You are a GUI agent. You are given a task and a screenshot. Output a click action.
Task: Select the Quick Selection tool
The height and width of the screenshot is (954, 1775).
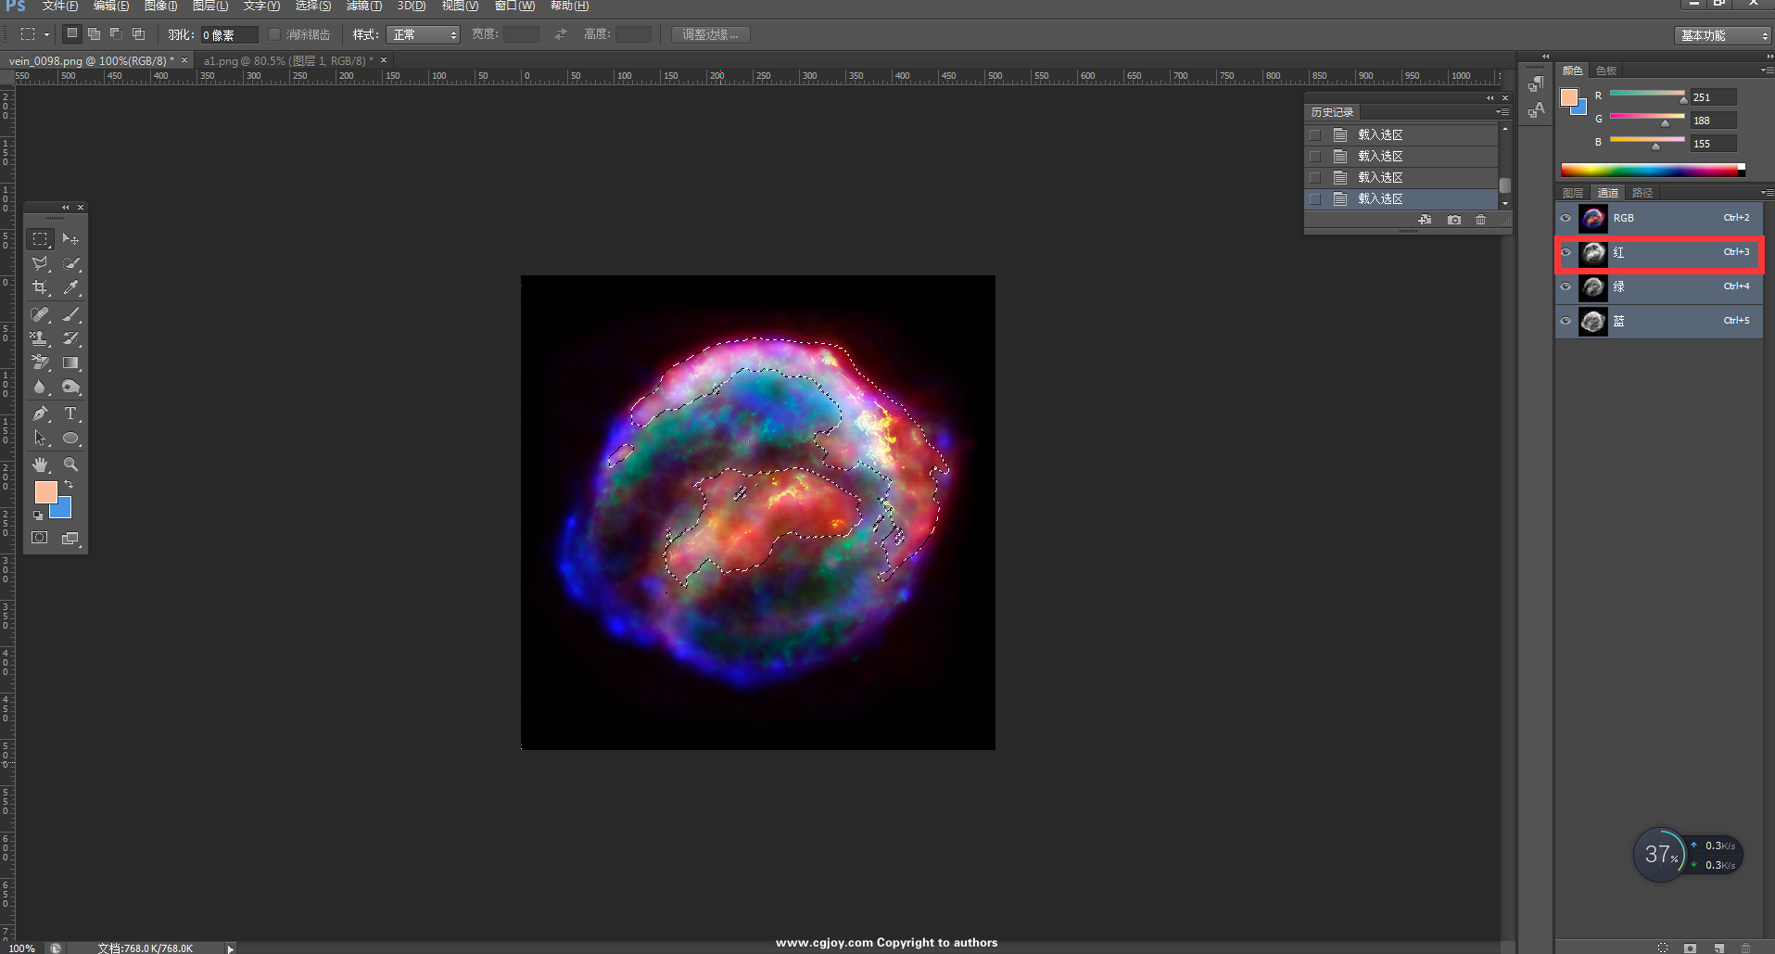point(70,264)
